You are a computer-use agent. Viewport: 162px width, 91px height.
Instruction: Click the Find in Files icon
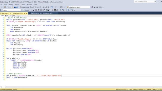coord(67,7)
